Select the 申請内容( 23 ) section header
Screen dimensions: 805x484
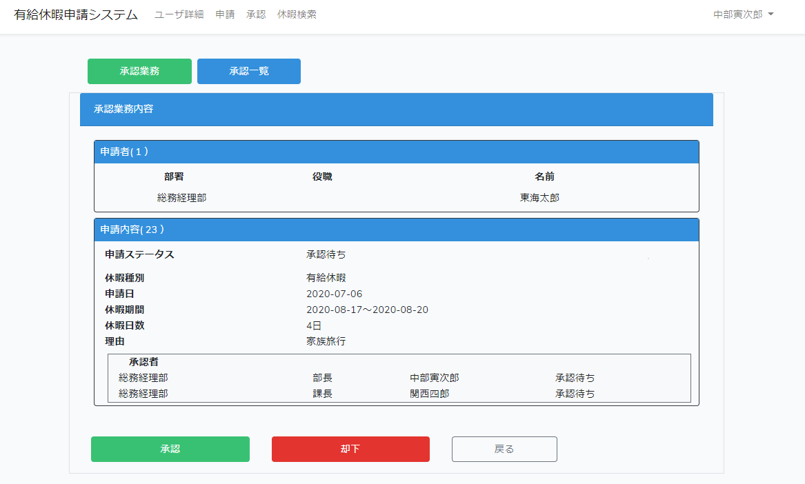pyautogui.click(x=397, y=230)
